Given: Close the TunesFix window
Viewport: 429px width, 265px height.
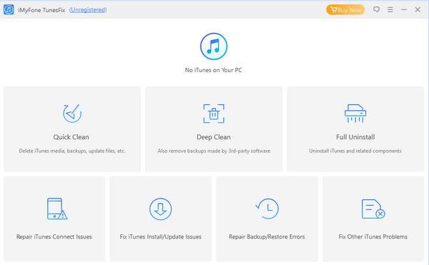Looking at the screenshot, I should [x=418, y=10].
